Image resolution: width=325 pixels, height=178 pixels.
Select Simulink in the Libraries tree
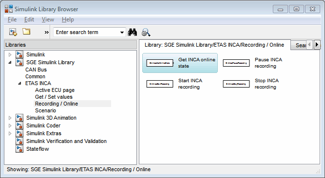(36, 54)
